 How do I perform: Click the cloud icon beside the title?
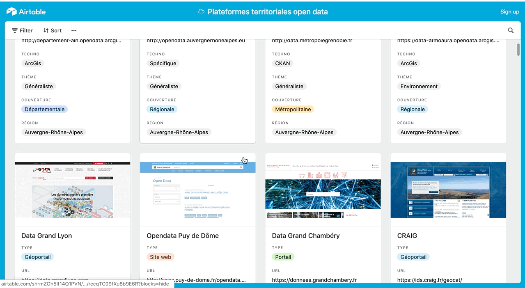coord(201,11)
